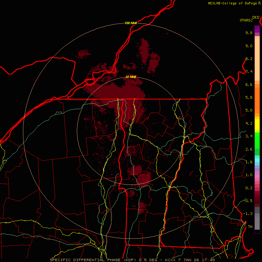This screenshot has height=262, width=262.
Task: Click the 5.0 value on color scale
Action: 249,110
